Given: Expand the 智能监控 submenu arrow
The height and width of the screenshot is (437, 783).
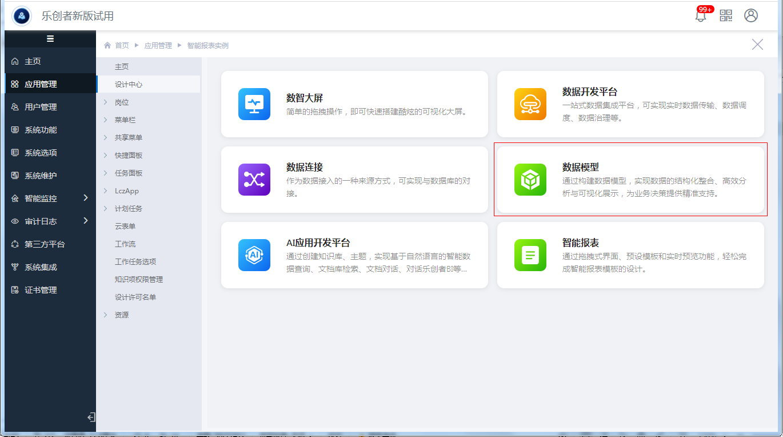Looking at the screenshot, I should click(x=86, y=198).
